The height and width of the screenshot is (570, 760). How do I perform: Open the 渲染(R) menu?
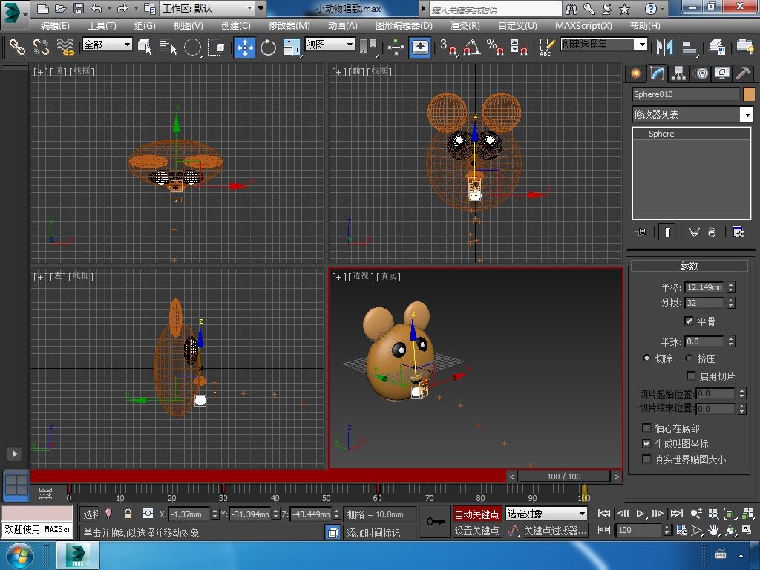(x=465, y=25)
